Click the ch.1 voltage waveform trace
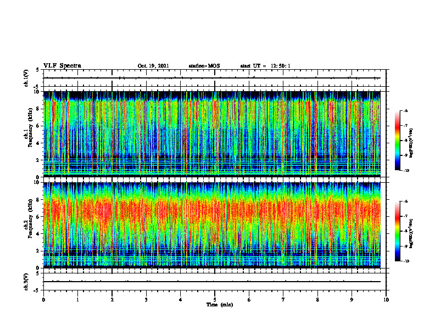Viewport: 435px width, 336px height. tap(212, 78)
